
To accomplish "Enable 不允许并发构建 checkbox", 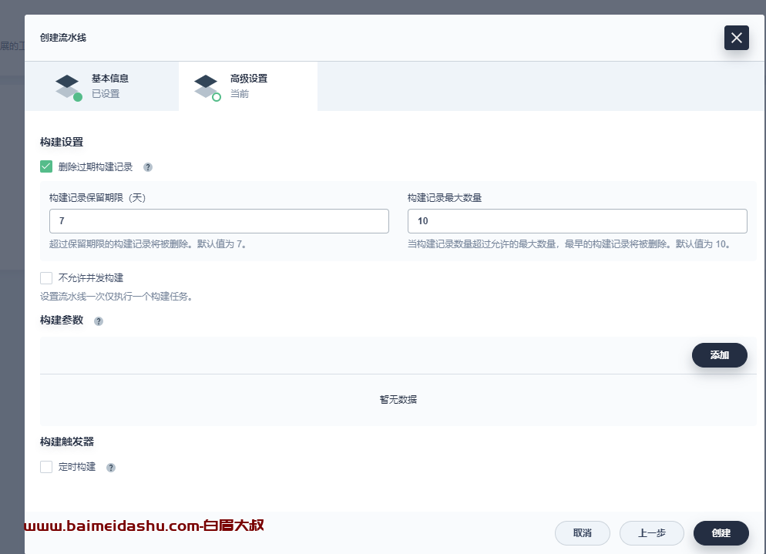I will point(46,278).
